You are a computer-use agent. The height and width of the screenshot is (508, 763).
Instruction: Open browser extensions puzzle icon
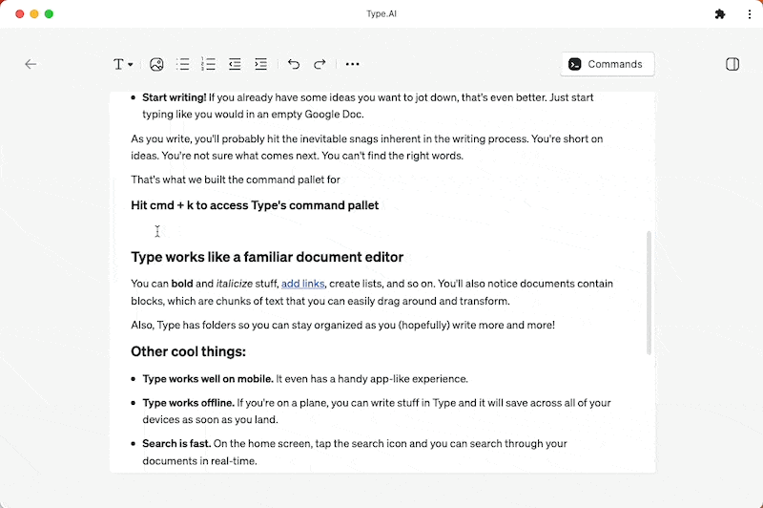pos(720,14)
